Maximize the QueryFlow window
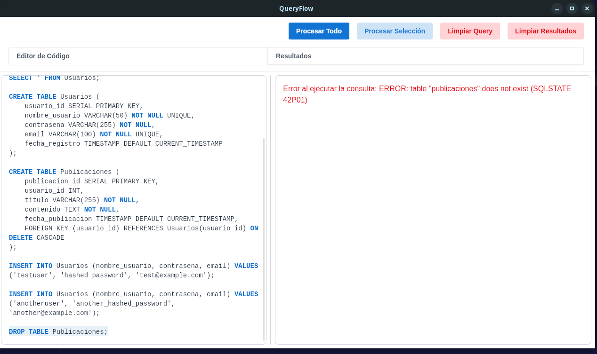 [572, 8]
